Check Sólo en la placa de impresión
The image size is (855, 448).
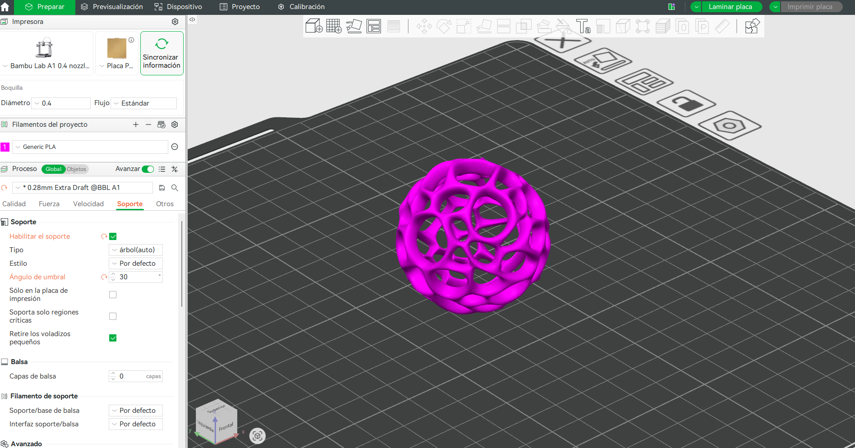[113, 295]
